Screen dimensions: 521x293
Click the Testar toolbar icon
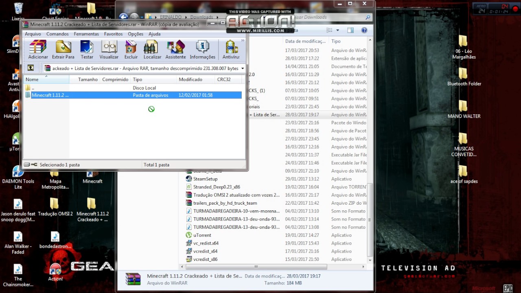click(87, 50)
